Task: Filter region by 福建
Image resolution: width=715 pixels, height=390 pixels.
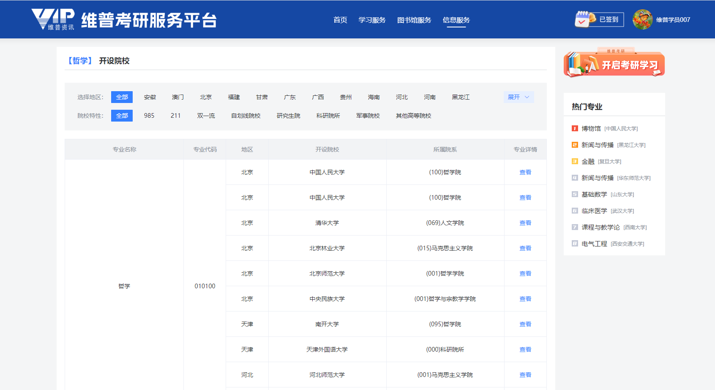Action: coord(234,97)
